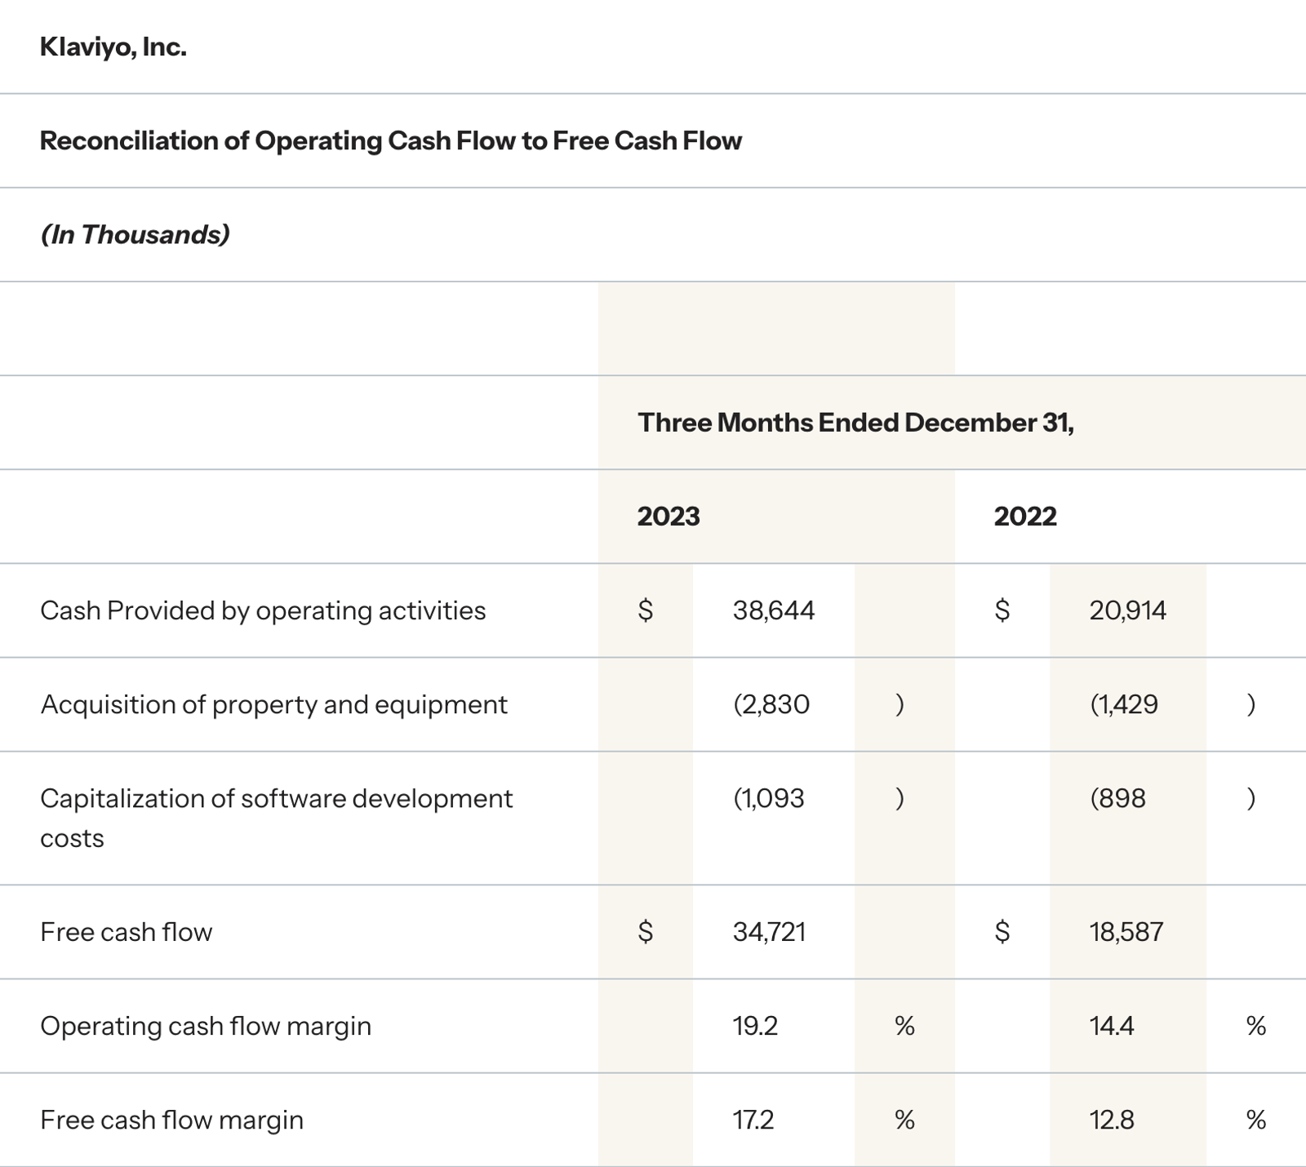Select the 14.4 percentage value
This screenshot has height=1167, width=1306.
tap(1112, 1026)
